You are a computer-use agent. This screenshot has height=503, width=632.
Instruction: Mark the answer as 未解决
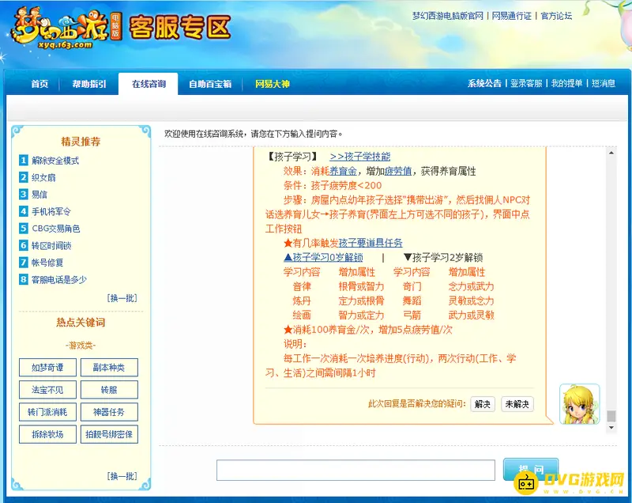coord(517,404)
